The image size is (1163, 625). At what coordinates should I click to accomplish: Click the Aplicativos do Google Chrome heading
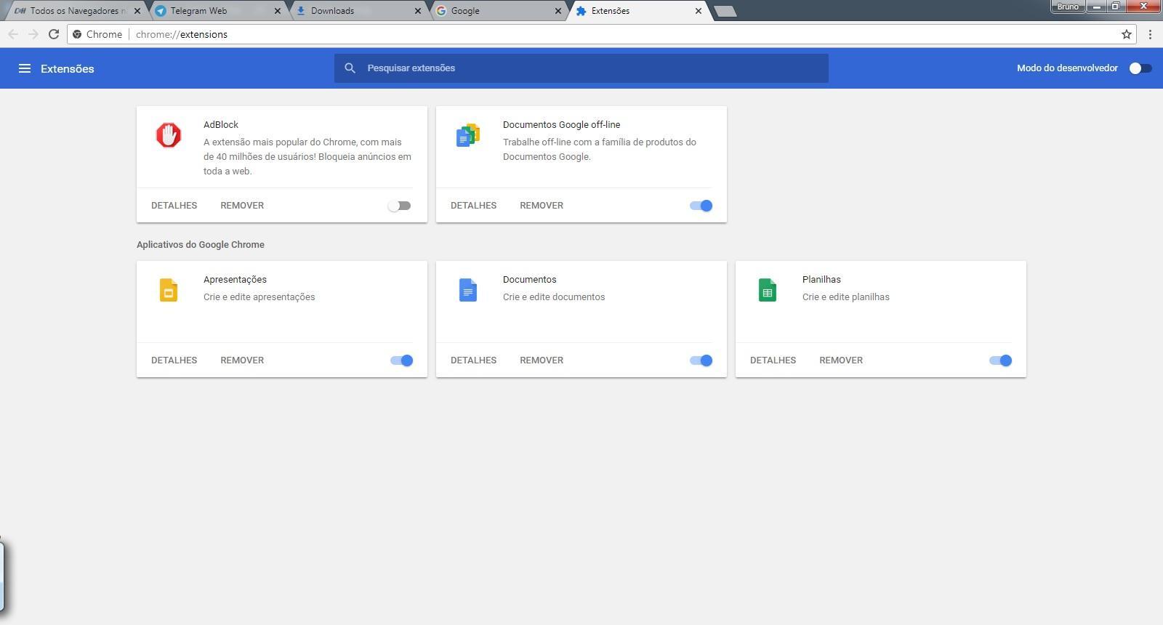click(201, 245)
